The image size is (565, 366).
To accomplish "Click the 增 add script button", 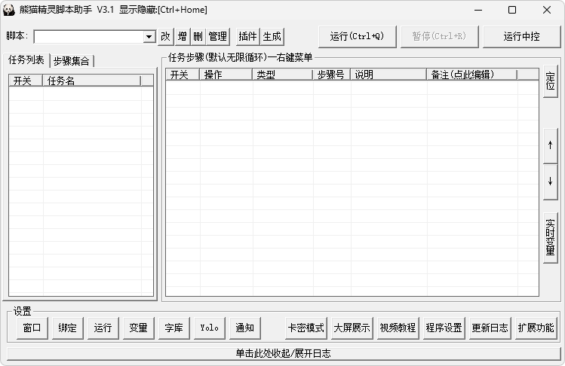I will pos(183,36).
